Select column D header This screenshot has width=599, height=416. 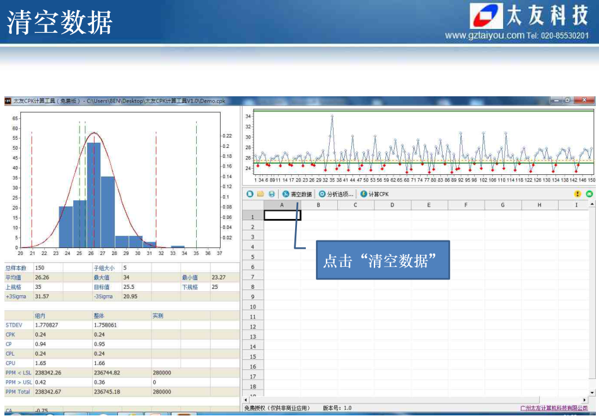[392, 205]
